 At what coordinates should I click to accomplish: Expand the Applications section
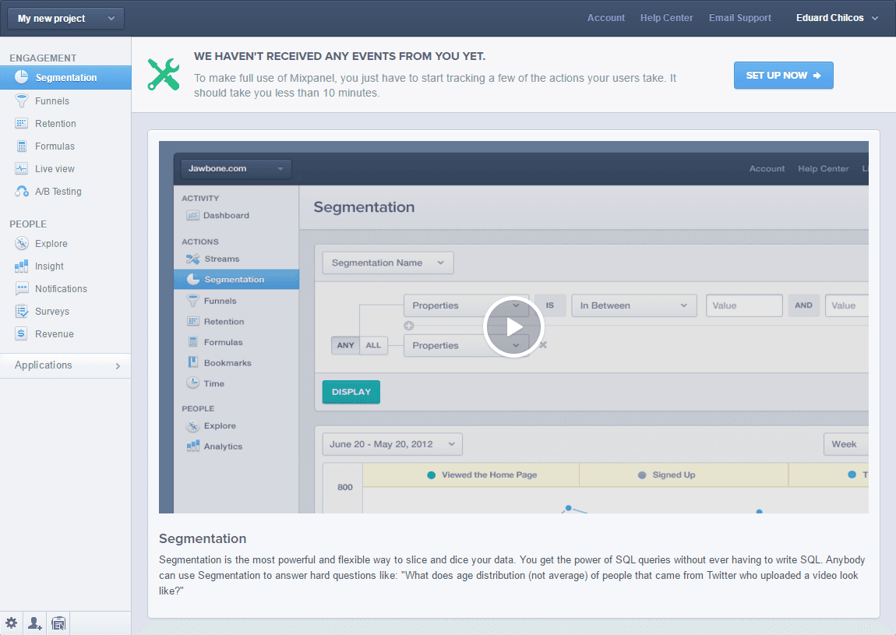tap(65, 365)
